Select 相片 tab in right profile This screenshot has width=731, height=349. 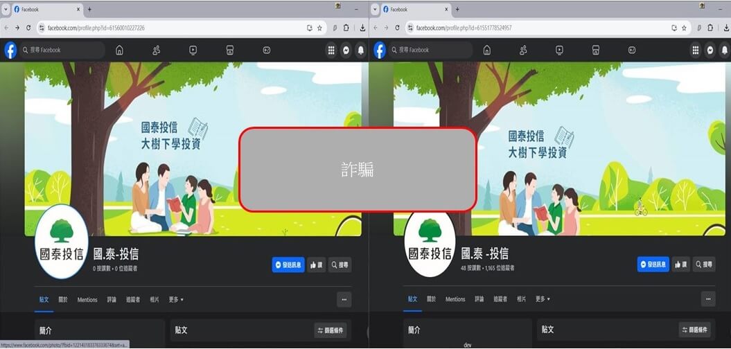(x=521, y=299)
